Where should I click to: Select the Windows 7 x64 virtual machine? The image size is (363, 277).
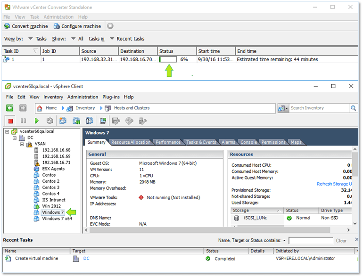pos(57,219)
